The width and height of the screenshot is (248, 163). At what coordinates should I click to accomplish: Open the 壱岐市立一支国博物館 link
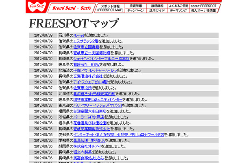tap(92, 53)
